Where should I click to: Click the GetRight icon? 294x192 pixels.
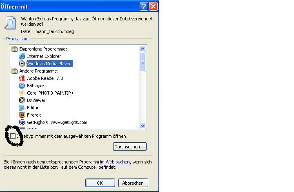22,122
